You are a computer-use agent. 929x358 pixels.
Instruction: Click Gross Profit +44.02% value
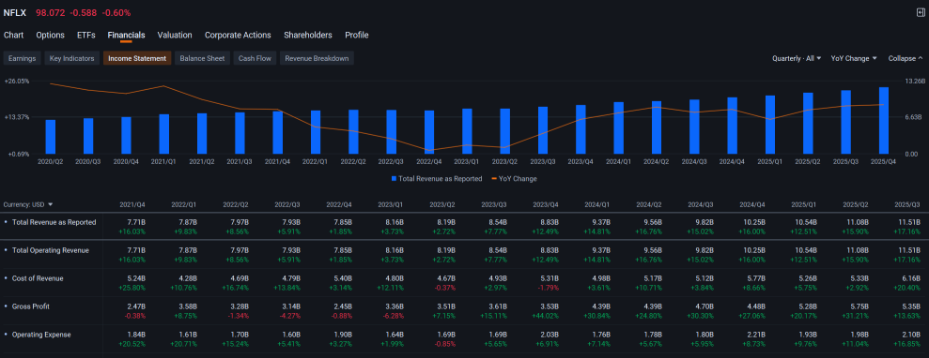pyautogui.click(x=546, y=316)
